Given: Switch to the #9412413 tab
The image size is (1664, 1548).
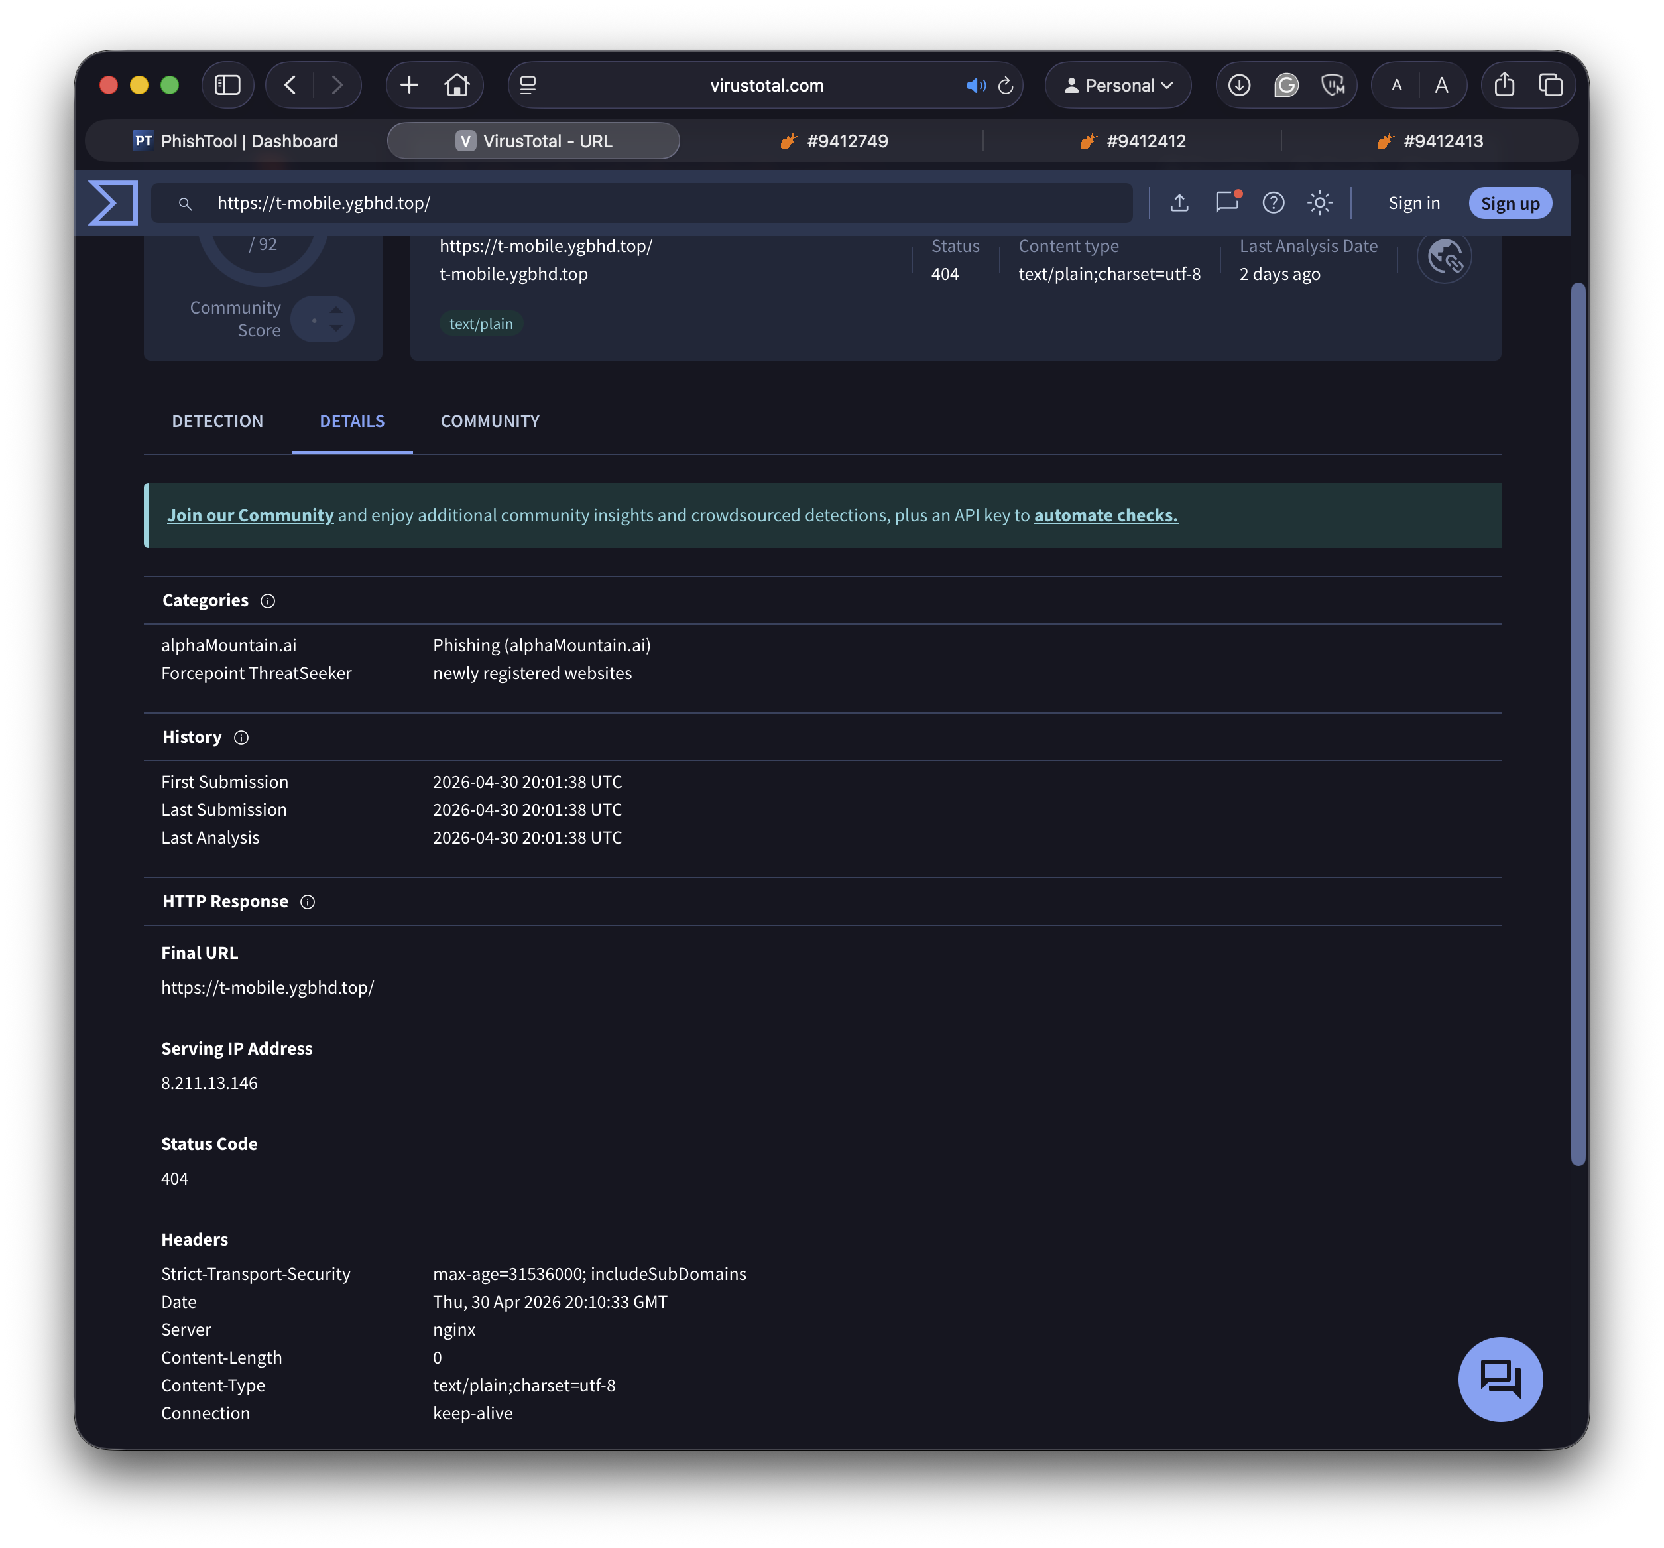Looking at the screenshot, I should click(1429, 141).
